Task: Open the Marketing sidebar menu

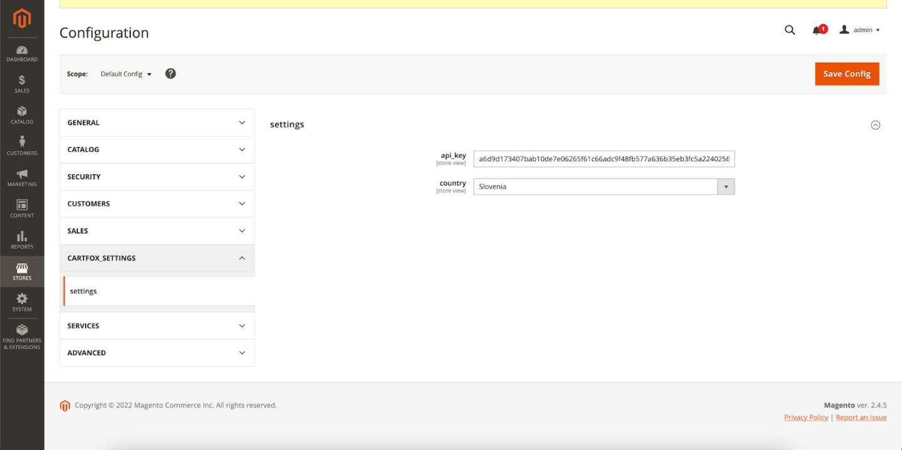Action: point(22,178)
